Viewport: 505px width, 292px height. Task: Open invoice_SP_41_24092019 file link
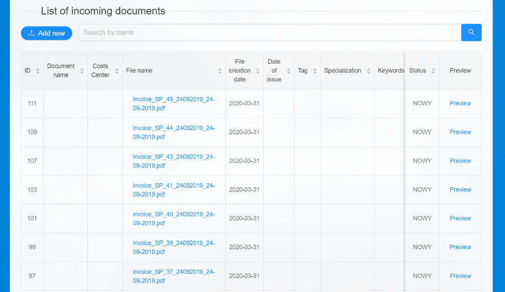173,190
